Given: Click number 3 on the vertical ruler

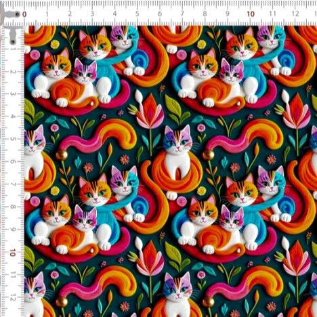Looking at the screenshot, I should 13,94.
